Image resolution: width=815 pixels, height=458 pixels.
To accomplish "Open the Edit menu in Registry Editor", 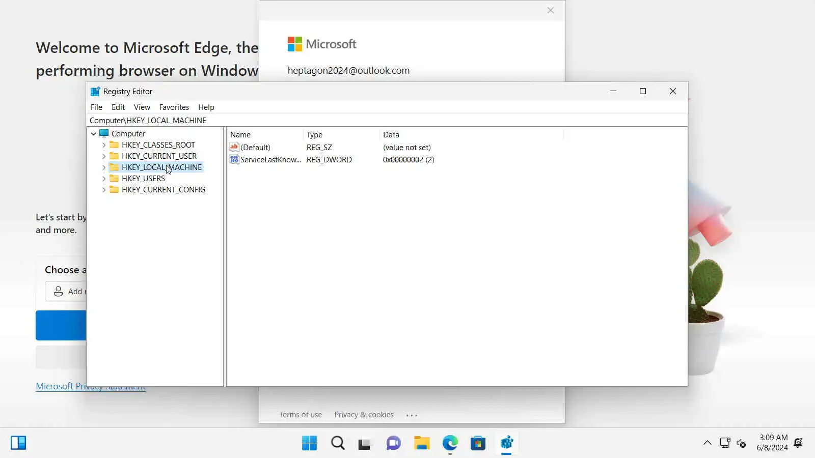I will tap(118, 107).
